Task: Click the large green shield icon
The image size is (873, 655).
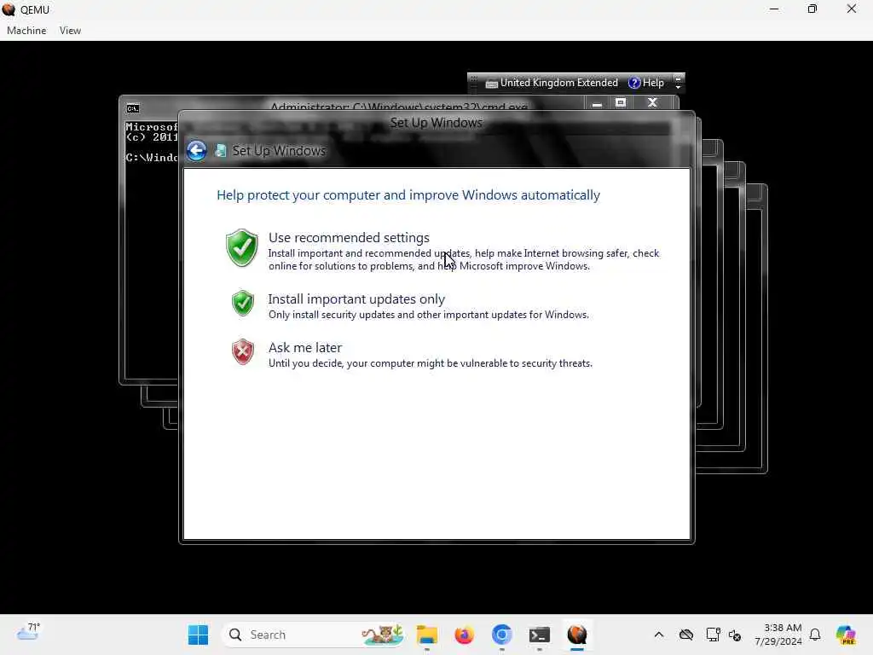Action: click(x=241, y=248)
